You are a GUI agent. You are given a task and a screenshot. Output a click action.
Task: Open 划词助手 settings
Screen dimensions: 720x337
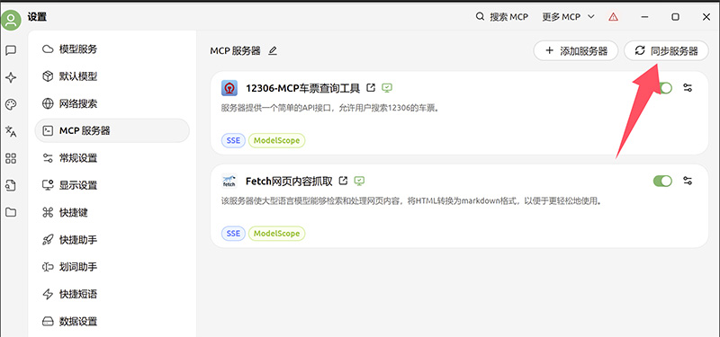click(x=112, y=267)
